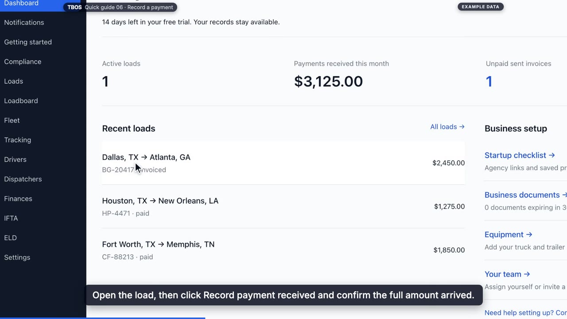This screenshot has height=319, width=567.
Task: Click the Equipment setup link
Action: click(x=508, y=234)
